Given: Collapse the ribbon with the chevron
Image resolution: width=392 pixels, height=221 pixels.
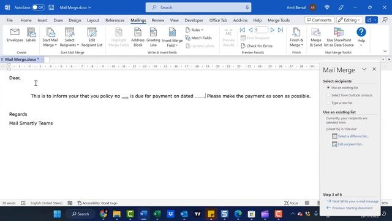Looking at the screenshot, I should (x=385, y=52).
